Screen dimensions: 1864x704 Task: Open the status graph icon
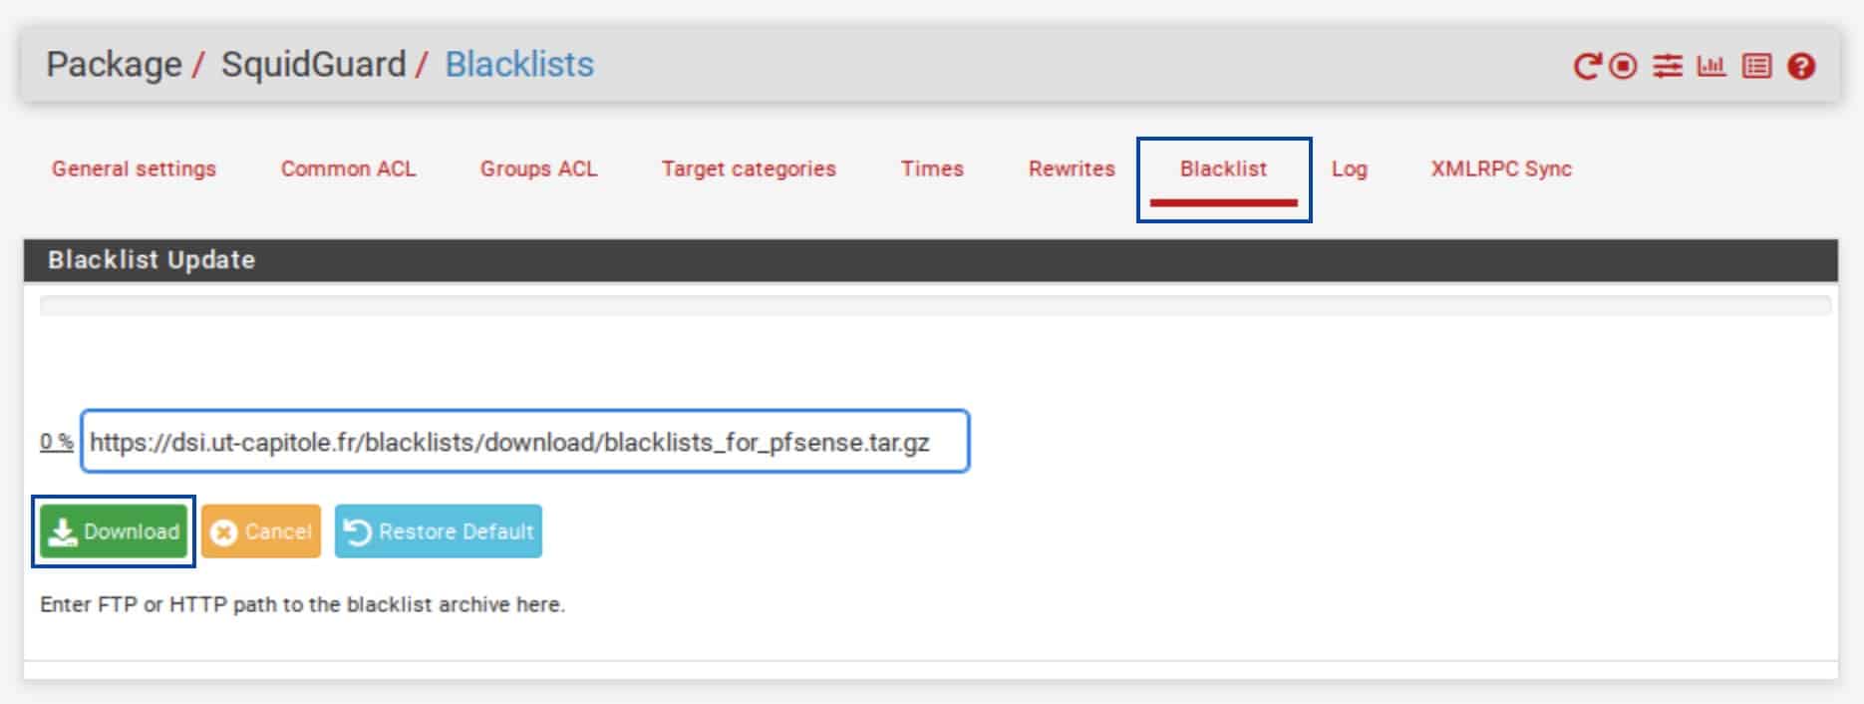[x=1711, y=67]
